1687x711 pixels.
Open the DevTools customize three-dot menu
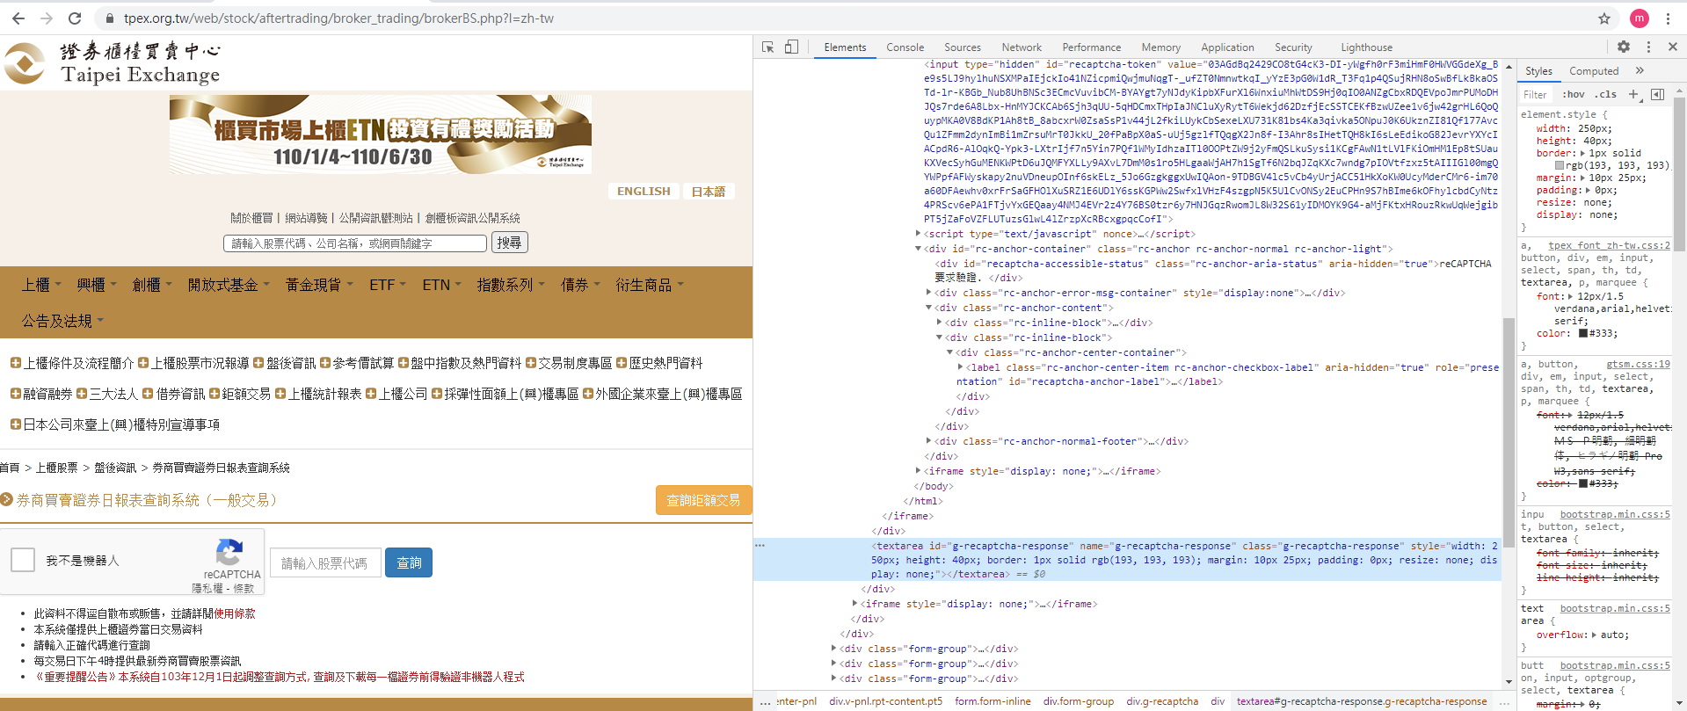1648,47
